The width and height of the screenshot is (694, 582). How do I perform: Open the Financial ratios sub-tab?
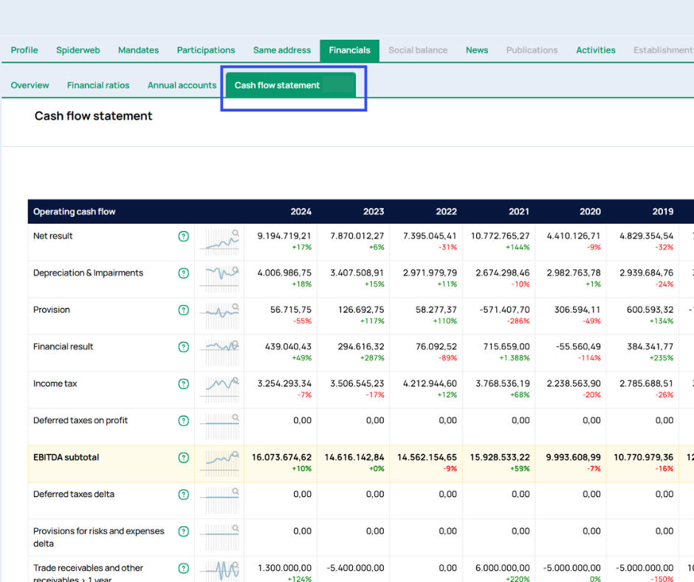pos(98,85)
